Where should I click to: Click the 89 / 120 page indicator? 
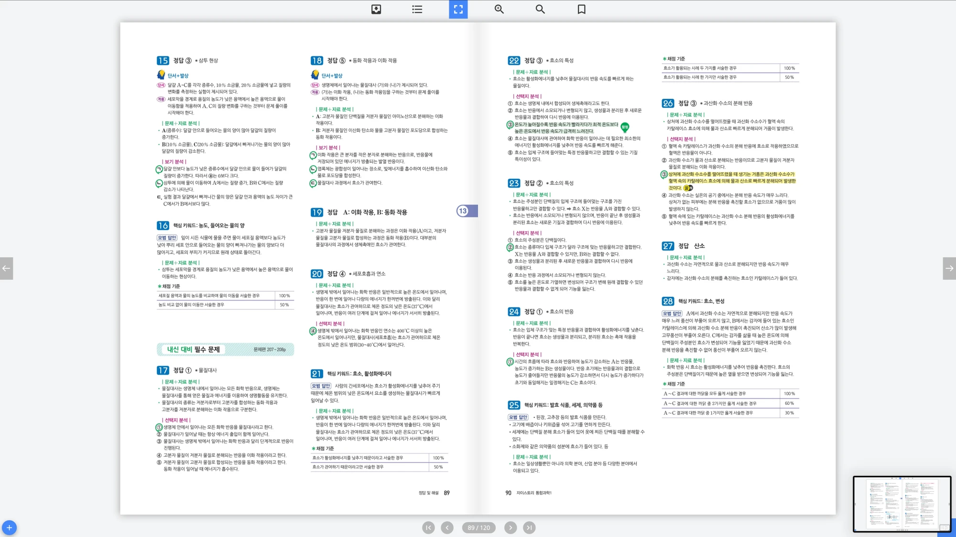(478, 527)
